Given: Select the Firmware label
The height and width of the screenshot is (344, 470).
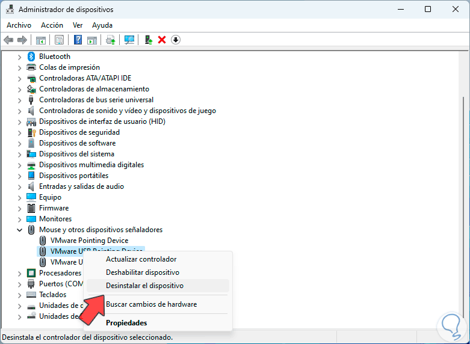Looking at the screenshot, I should (x=54, y=208).
